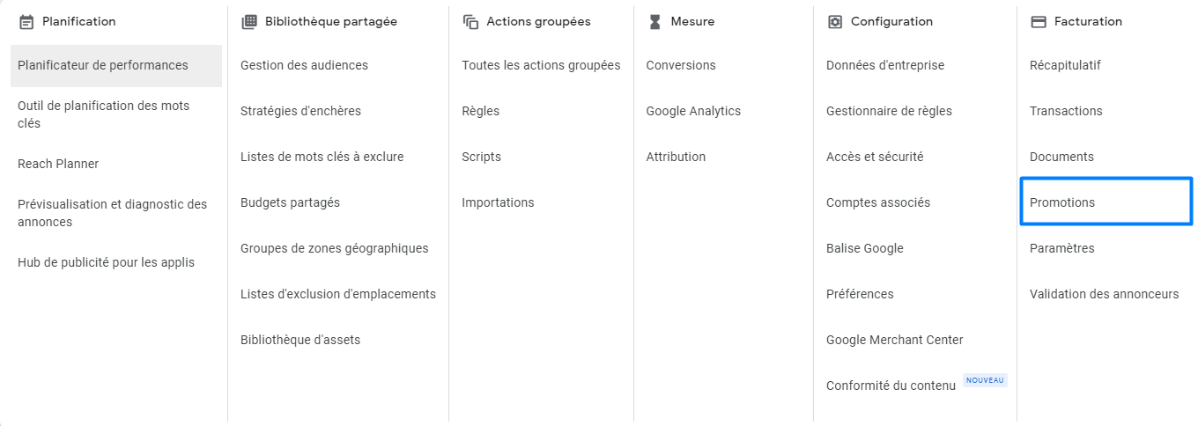
Task: Select Budgets partagés
Action: click(290, 202)
